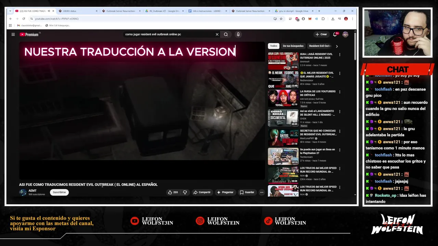Save the video with Guardar
438x246 pixels.
point(247,192)
